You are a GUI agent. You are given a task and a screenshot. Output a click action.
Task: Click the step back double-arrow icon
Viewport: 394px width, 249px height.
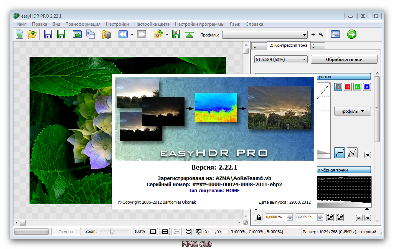(x=123, y=35)
